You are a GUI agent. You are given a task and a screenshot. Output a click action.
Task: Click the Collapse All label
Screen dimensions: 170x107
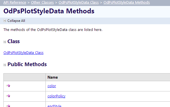tap(16, 21)
